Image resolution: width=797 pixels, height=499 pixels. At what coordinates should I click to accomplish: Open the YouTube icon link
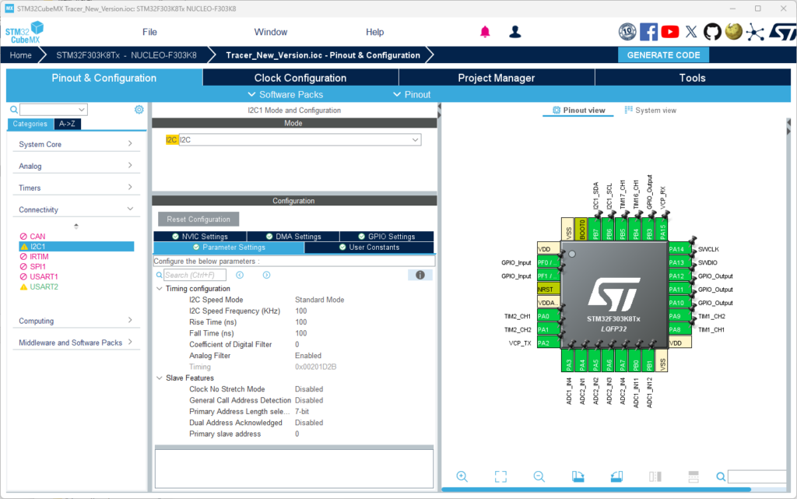670,32
